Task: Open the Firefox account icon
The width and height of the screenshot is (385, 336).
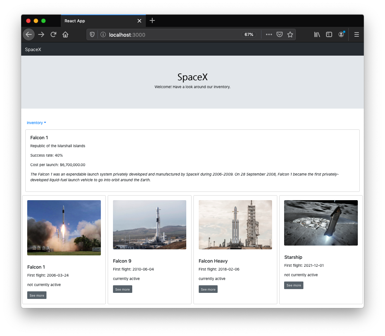Action: [341, 34]
